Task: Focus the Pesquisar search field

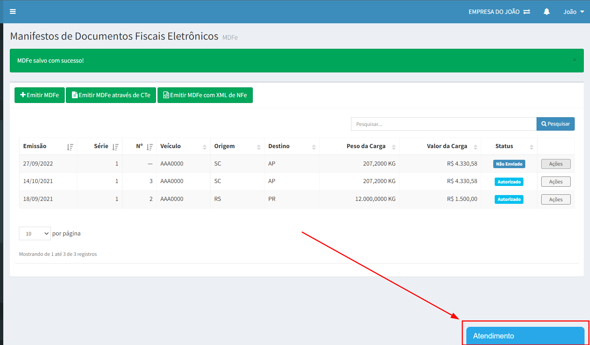Action: 443,124
